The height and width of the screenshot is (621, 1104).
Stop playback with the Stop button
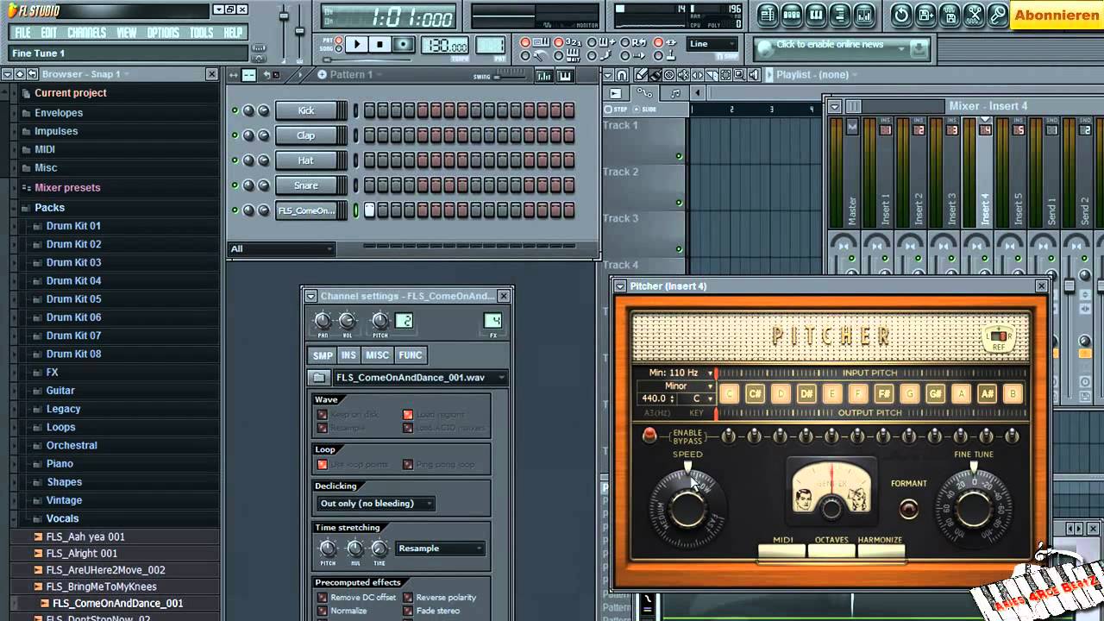[x=379, y=45]
